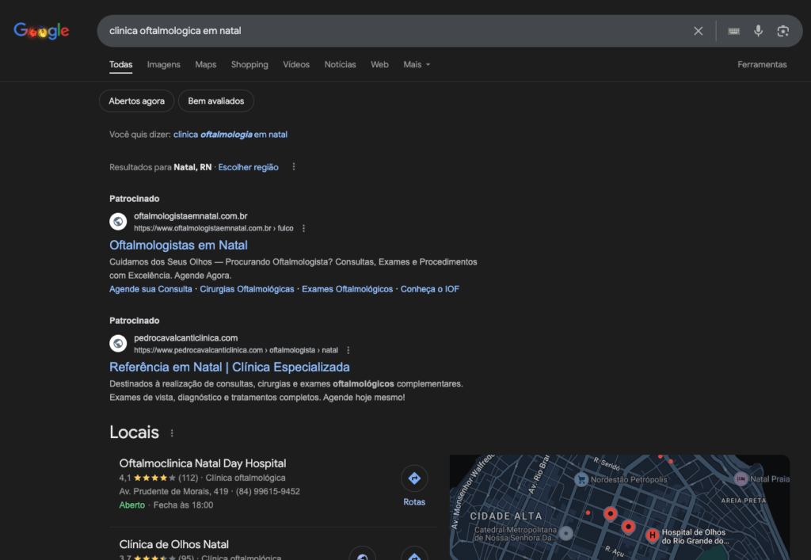Screen dimensions: 811x560
Task: Open options menu next to Escolher região
Action: pyautogui.click(x=294, y=166)
